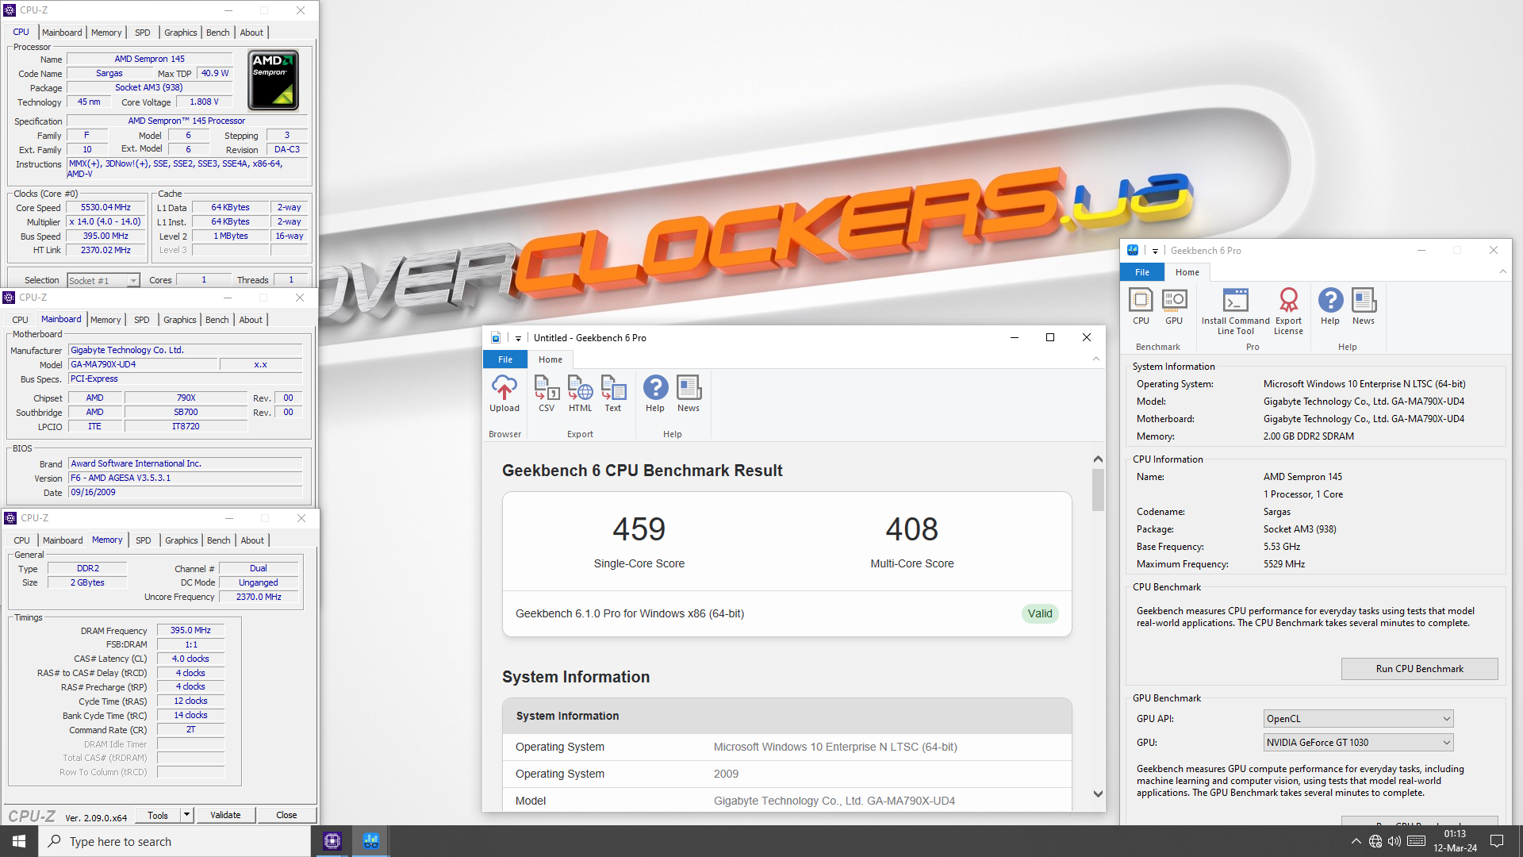Screen dimensions: 1523x857
Task: Click result window scrollbar down arrow
Action: [x=1098, y=794]
